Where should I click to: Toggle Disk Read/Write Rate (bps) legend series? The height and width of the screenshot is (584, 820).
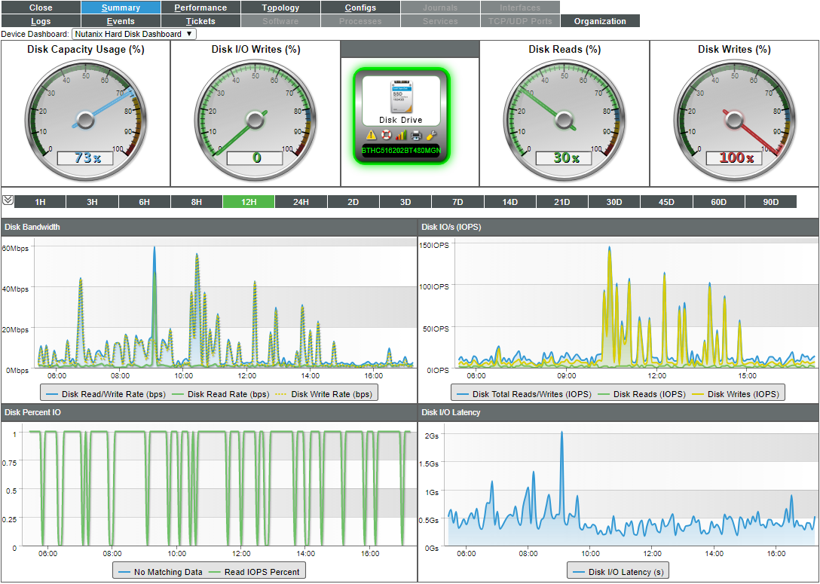point(106,394)
